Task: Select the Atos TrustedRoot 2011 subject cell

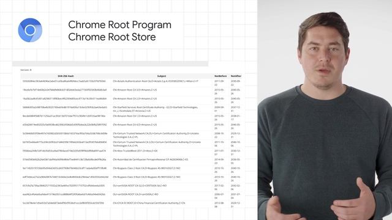Action: (x=135, y=151)
